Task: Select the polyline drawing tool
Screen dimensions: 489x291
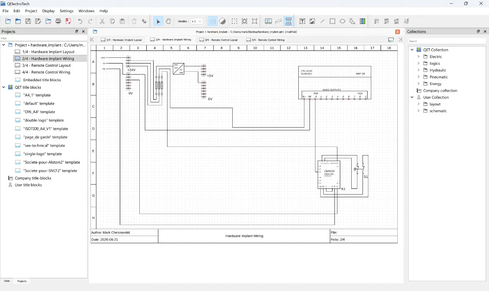Action: click(352, 21)
